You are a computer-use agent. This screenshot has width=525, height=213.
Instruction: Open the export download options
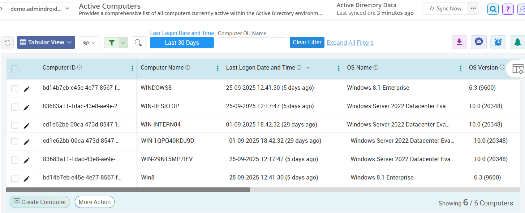[x=459, y=42]
